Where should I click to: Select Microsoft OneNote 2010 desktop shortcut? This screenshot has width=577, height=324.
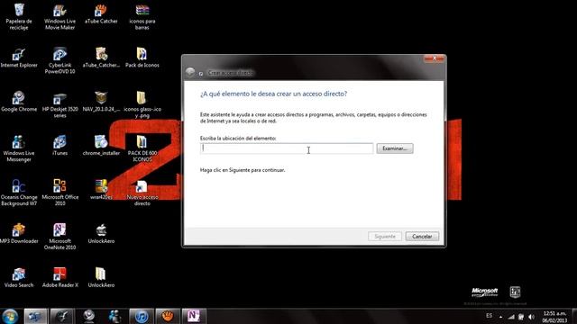60,237
